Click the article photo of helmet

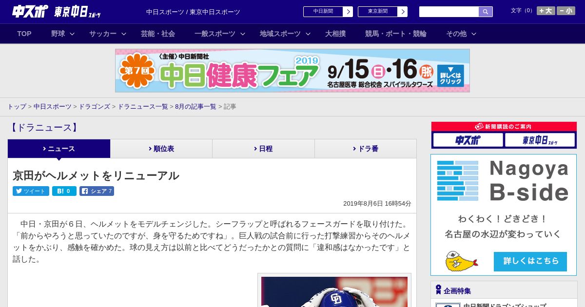coord(334,291)
